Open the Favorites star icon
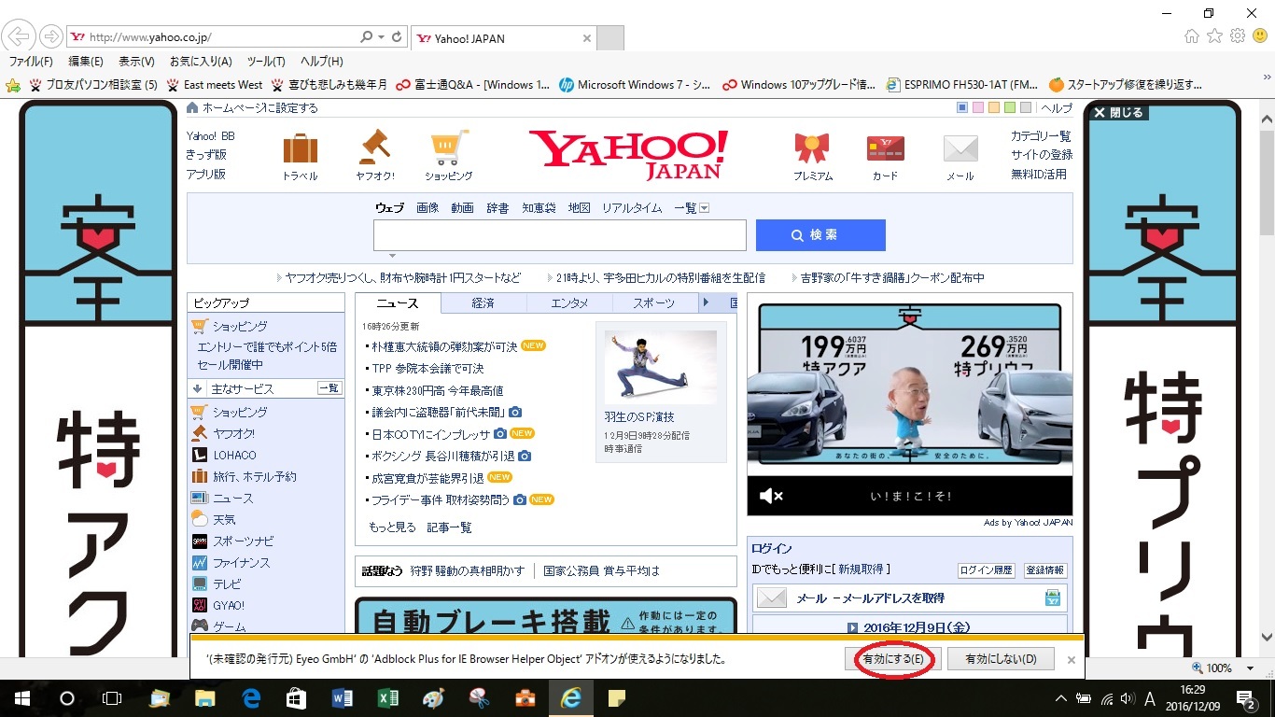The height and width of the screenshot is (717, 1275). tap(1214, 36)
